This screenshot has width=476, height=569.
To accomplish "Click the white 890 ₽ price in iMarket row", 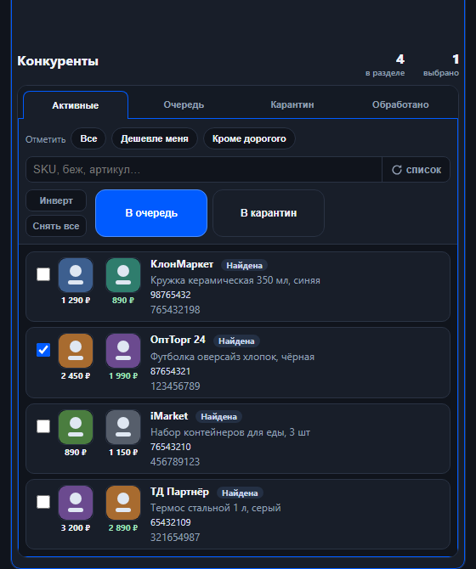I will [x=76, y=452].
